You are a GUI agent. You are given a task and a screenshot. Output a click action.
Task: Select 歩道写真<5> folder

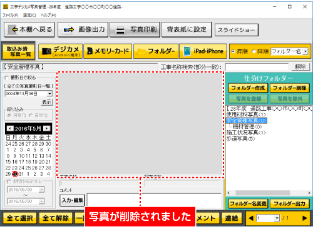tap(241, 138)
